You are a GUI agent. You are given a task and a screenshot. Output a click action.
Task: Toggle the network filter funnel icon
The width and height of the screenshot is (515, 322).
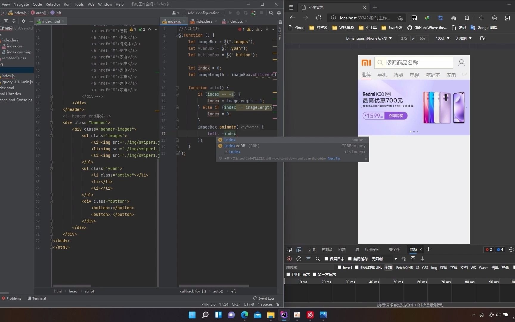[308, 259]
